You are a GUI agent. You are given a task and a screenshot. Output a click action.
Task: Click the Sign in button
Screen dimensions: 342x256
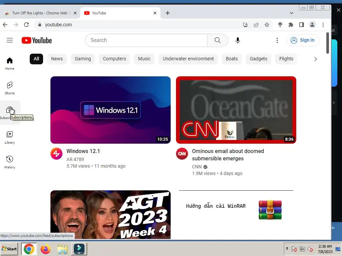point(303,40)
